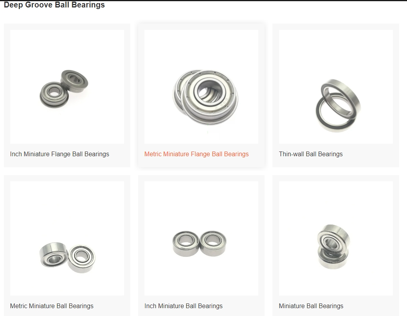Click Deep Groove Ball Bearings heading
Image resolution: width=407 pixels, height=316 pixels.
54,5
